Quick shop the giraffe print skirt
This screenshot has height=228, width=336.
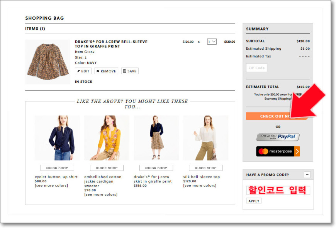click(x=156, y=168)
